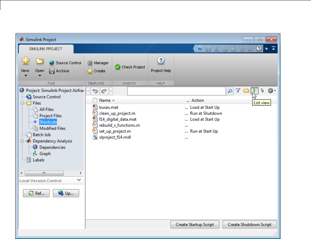Viewport: 311px width, 239px height.
Task: Click Archive in the File section
Action: (x=59, y=71)
